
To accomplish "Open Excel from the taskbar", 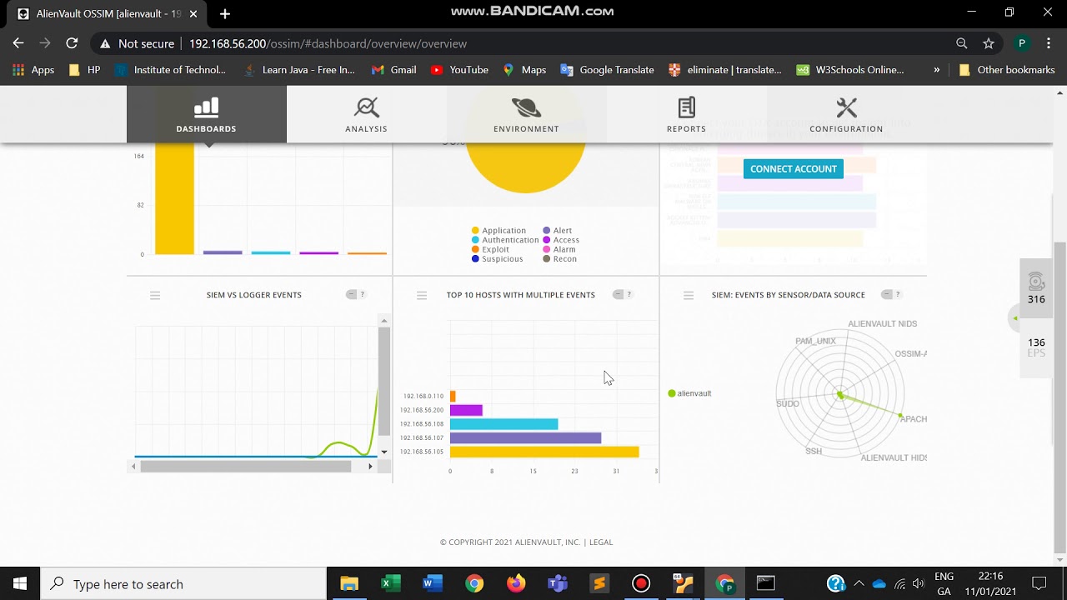I will (x=391, y=583).
